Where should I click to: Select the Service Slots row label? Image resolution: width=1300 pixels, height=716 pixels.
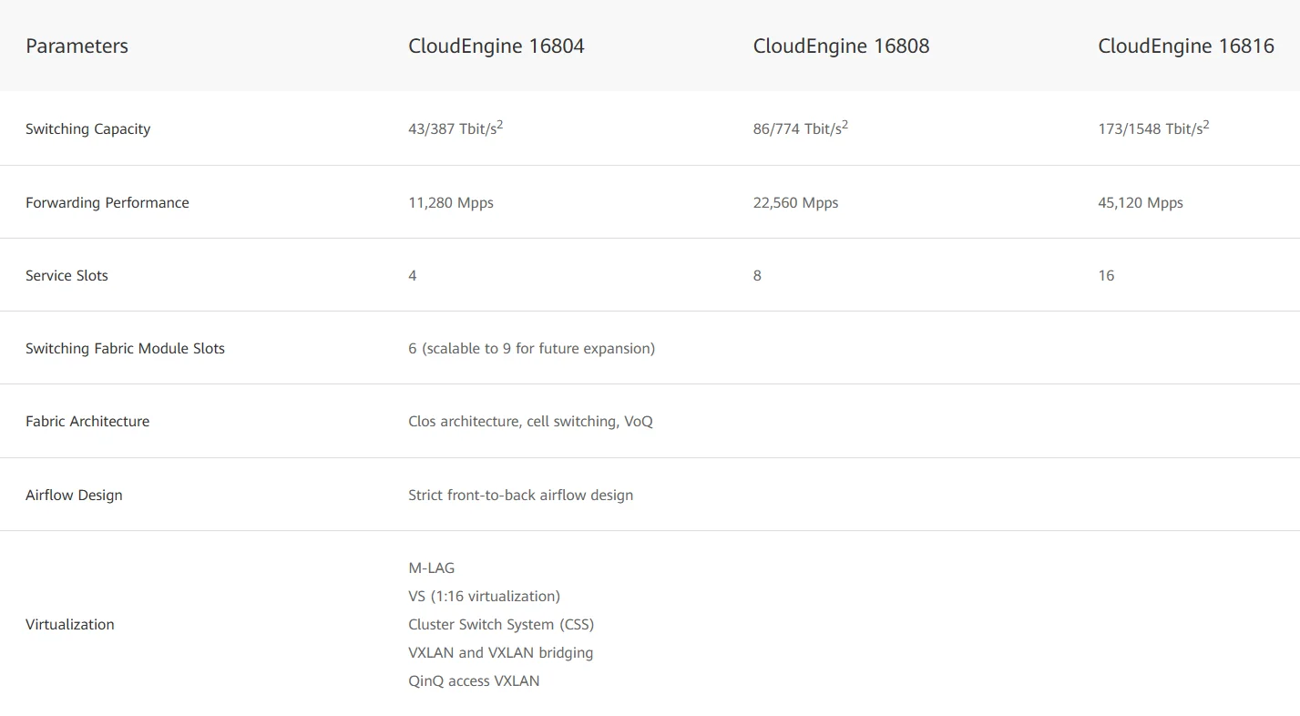click(67, 275)
